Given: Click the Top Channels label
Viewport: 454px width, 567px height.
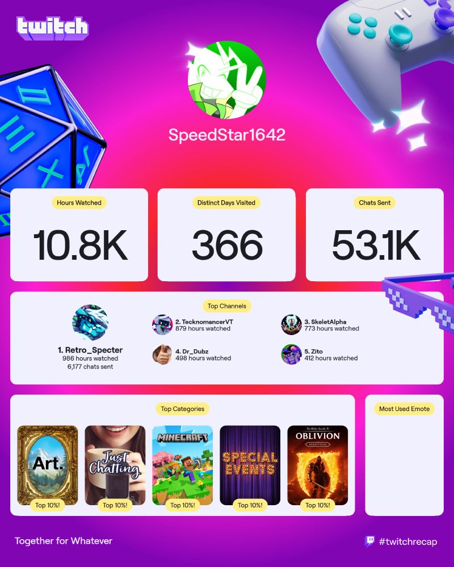Looking at the screenshot, I should pos(226,306).
